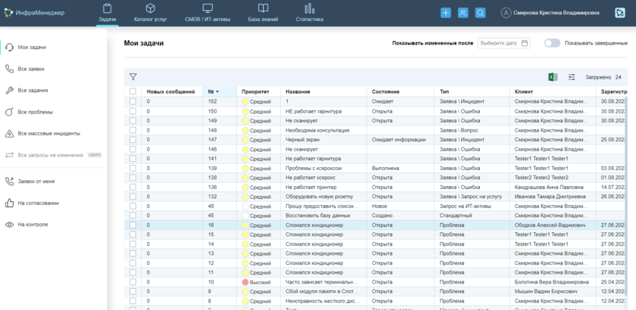Screen dimensions: 636x310
Task: Open the Каталог услуг tab
Action: 151,13
